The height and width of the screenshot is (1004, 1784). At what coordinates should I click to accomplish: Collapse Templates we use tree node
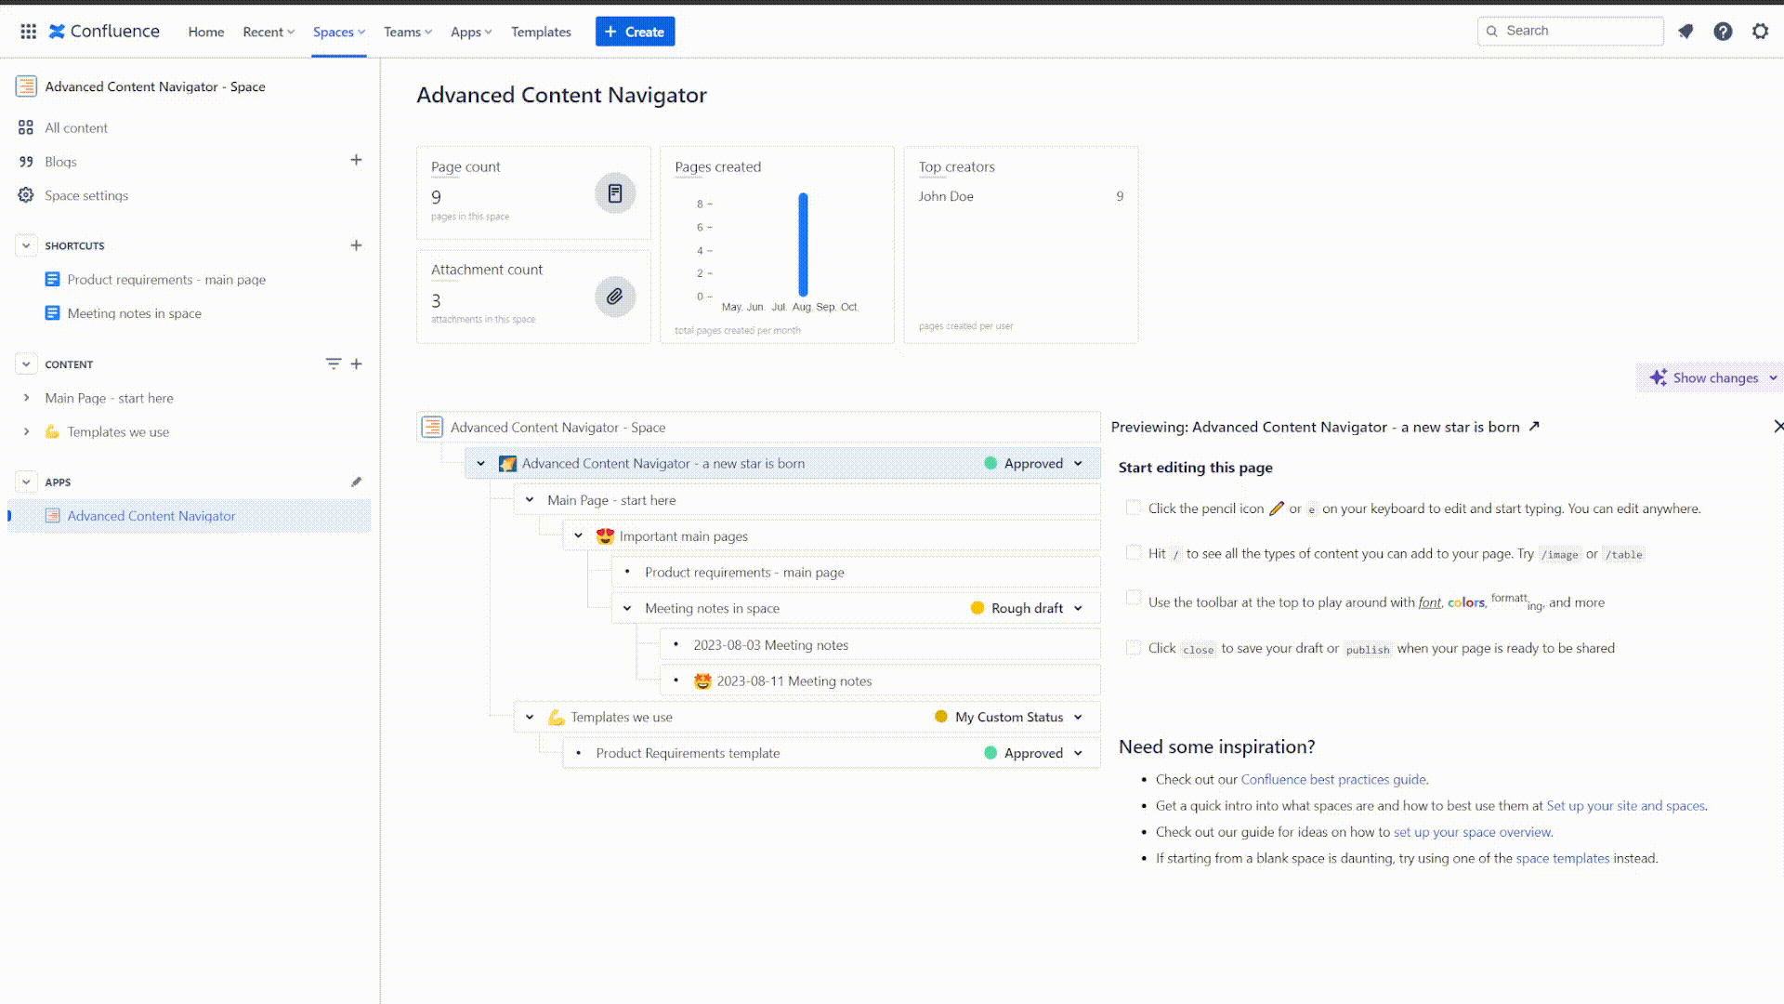(x=530, y=718)
